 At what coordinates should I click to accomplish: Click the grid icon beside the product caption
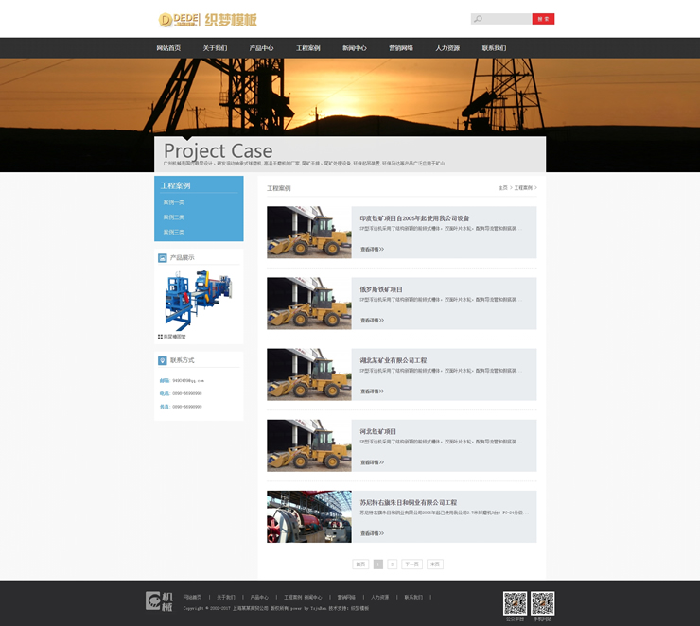[160, 336]
